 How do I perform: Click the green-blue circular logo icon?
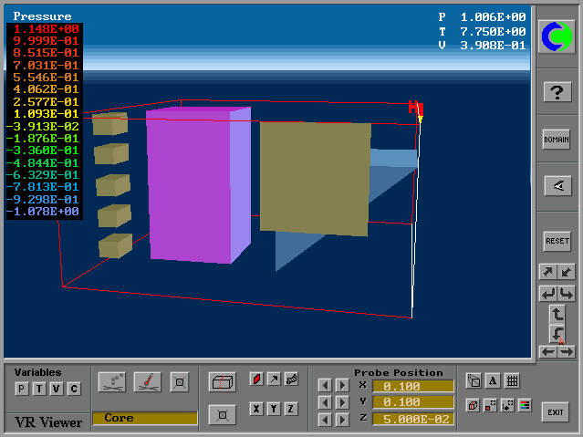557,36
